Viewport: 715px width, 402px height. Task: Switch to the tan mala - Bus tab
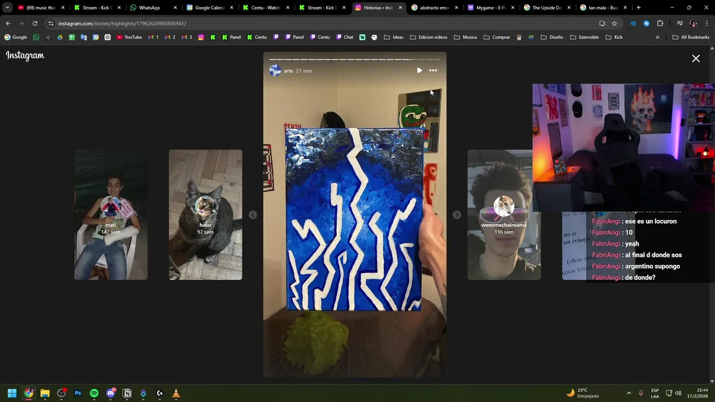603,8
